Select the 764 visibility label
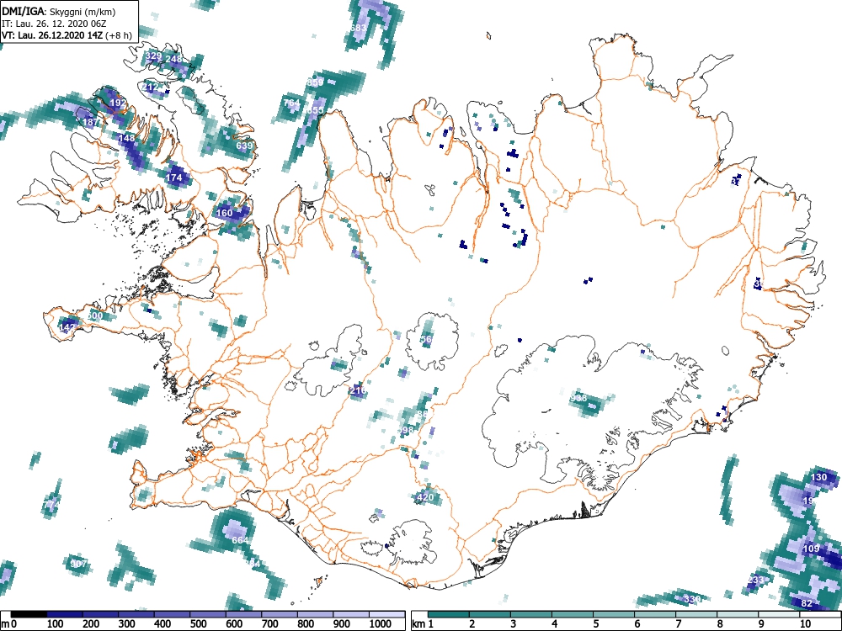 (291, 103)
